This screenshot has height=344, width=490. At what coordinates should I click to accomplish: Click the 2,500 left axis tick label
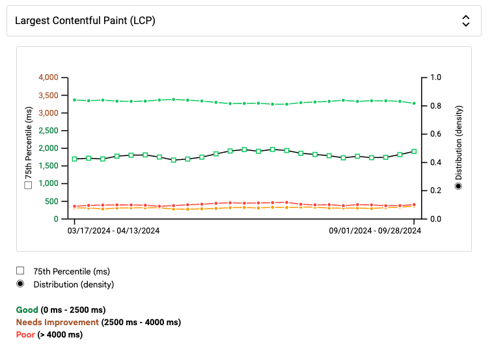pyautogui.click(x=48, y=131)
